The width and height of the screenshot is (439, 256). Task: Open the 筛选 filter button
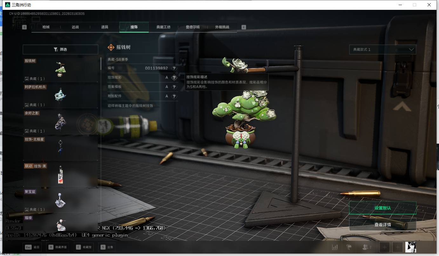[x=60, y=49]
